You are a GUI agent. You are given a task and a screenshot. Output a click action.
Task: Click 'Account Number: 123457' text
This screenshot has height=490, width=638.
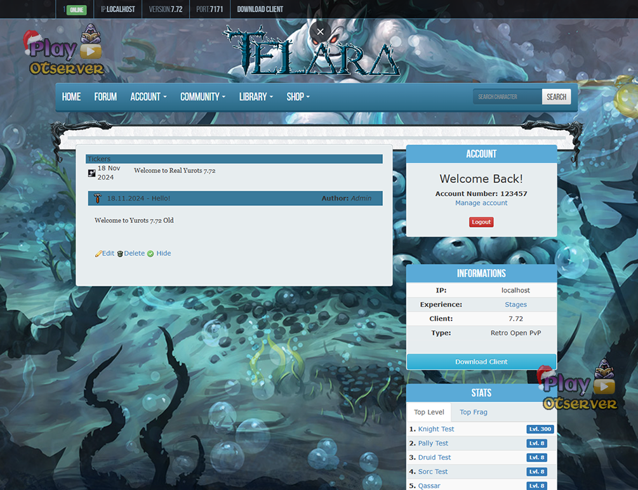481,194
